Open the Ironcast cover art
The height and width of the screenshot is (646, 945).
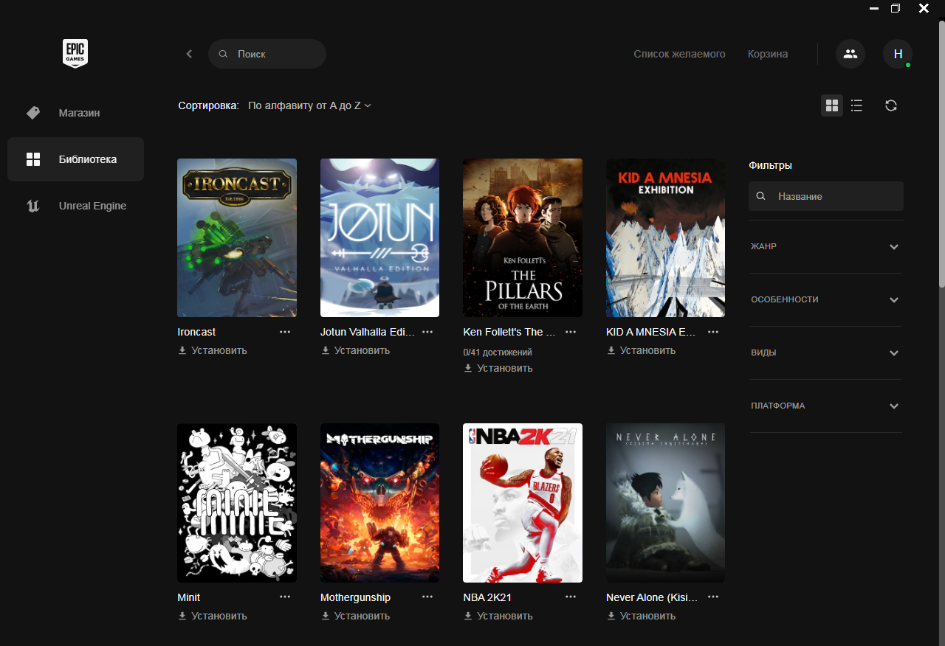coord(237,237)
